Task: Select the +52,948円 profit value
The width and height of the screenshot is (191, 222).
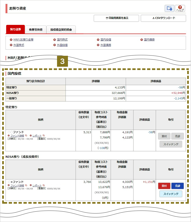Action: pos(178,93)
